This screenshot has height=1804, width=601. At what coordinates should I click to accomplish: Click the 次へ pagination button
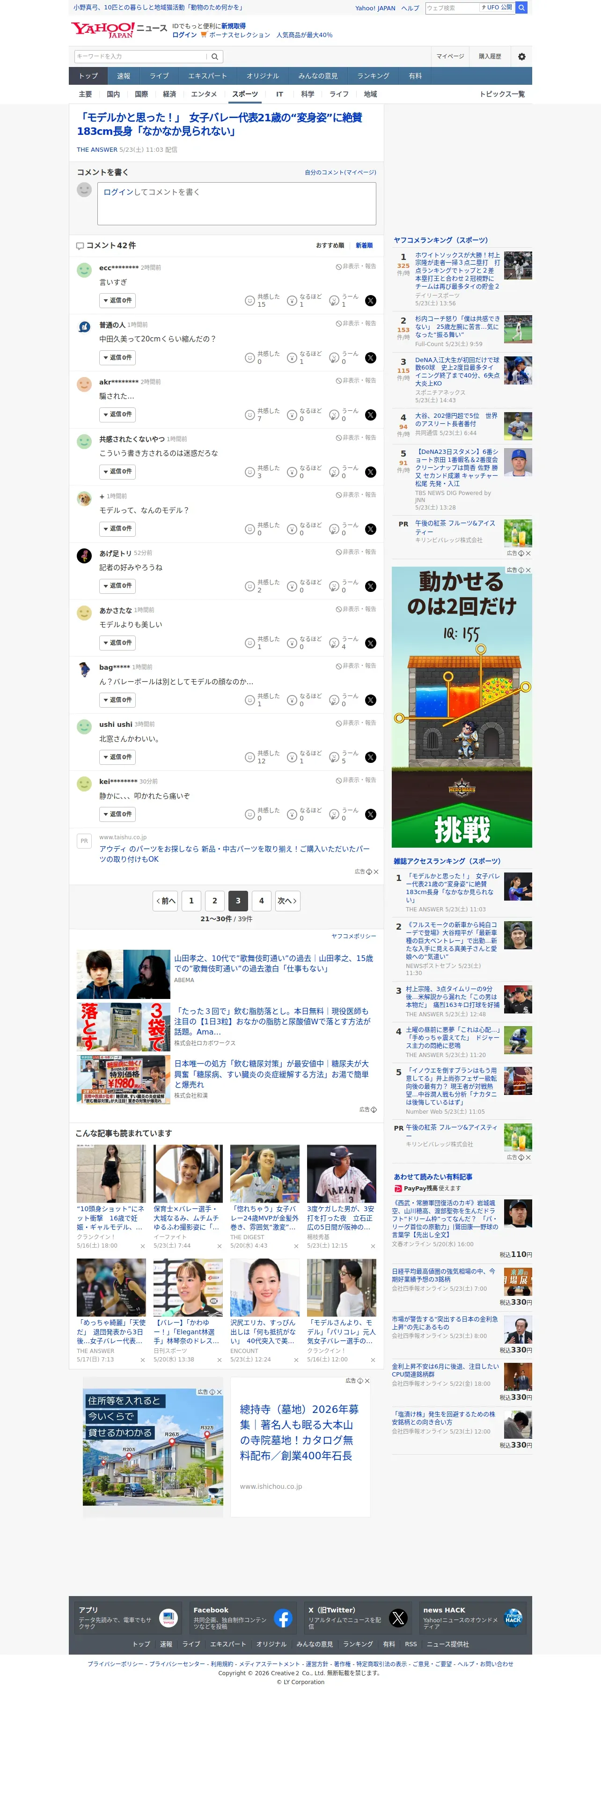pos(287,902)
